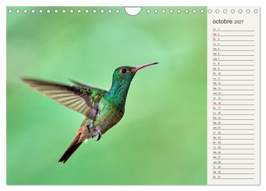The height and width of the screenshot is (191, 266).
Task: Select the 'Vr 22' date row
Action: point(234,133)
